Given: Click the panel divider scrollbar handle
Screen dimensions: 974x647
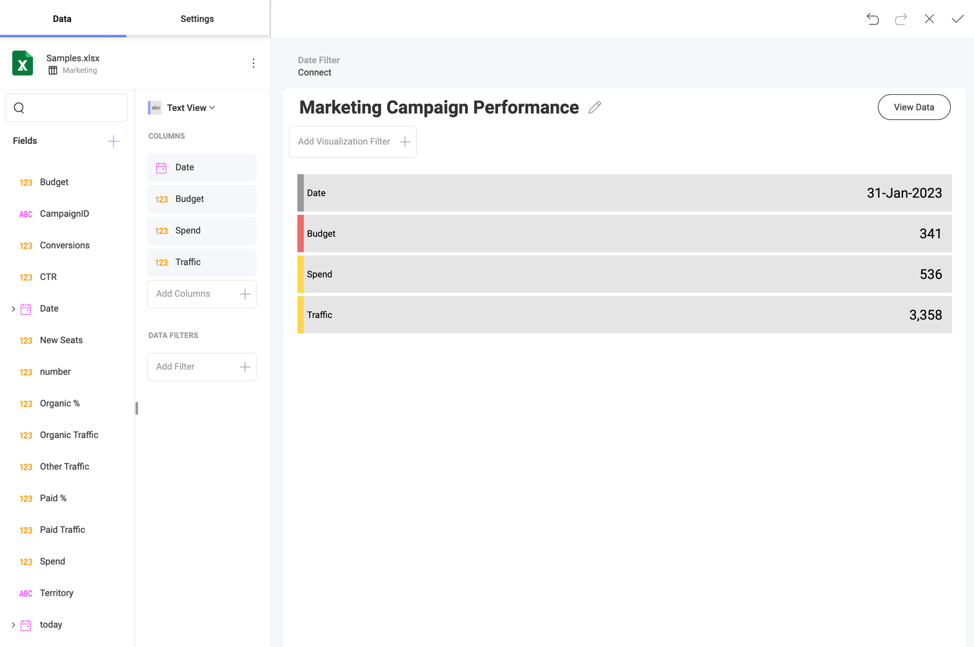Looking at the screenshot, I should [x=137, y=408].
